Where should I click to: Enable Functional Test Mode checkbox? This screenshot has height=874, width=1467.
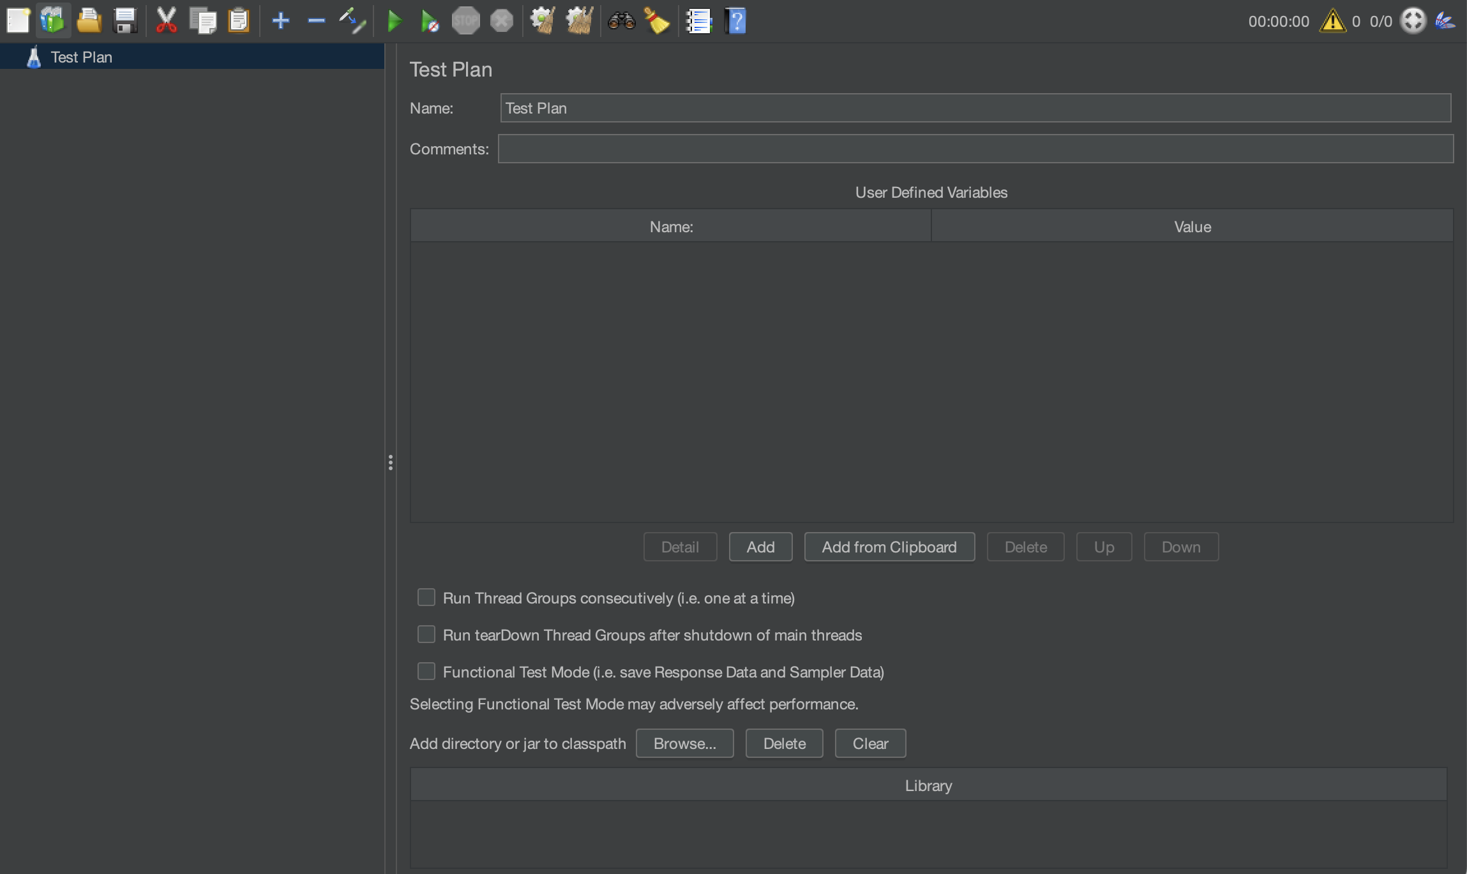pos(426,671)
